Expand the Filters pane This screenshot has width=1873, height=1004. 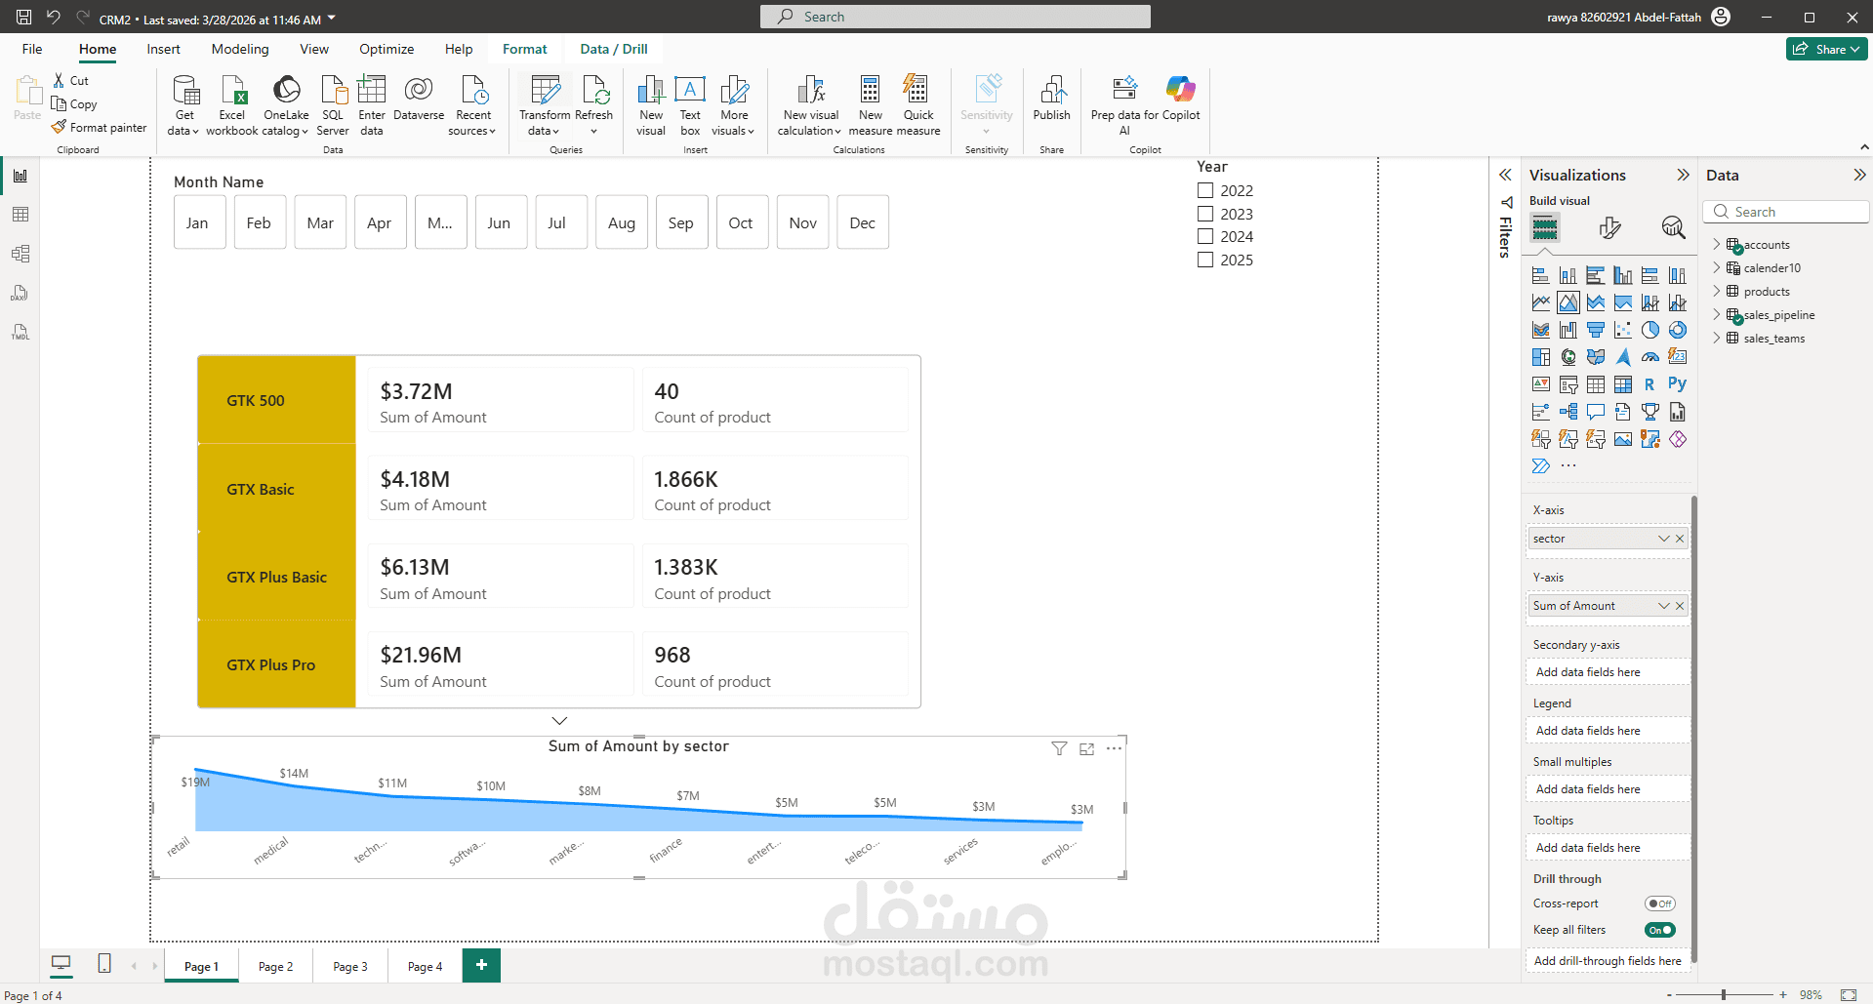click(x=1505, y=175)
